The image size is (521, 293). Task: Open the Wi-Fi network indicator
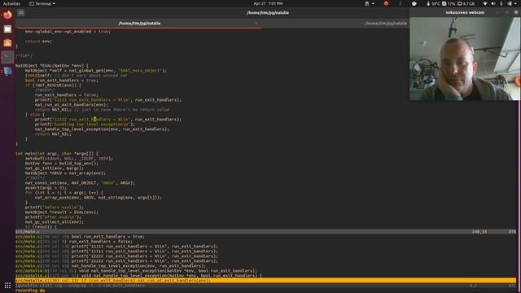pos(485,3)
